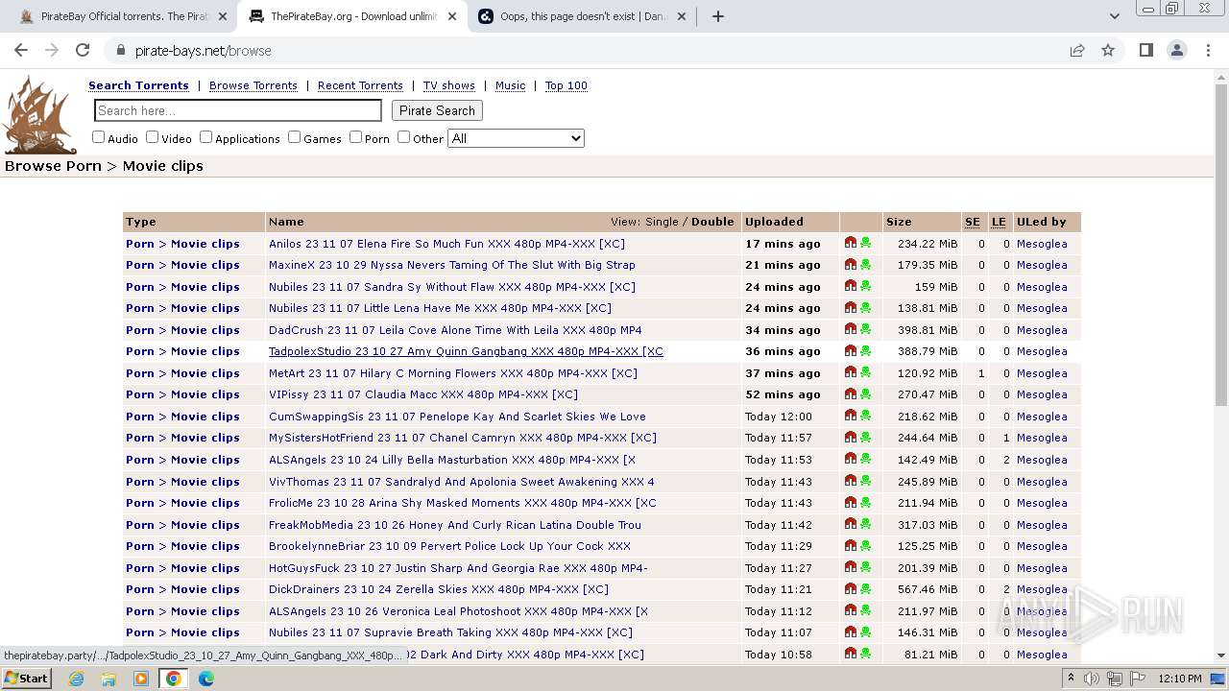The height and width of the screenshot is (691, 1229).
Task: Click the address bar URL pirate-bays.net/browse
Action: point(204,51)
